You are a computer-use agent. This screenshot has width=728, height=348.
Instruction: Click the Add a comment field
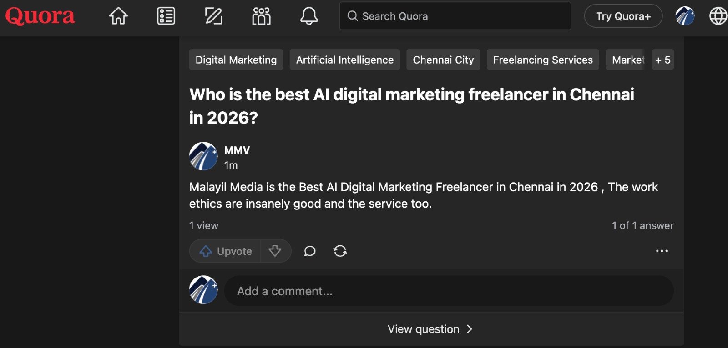tap(449, 291)
